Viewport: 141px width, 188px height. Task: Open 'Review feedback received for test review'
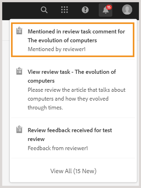click(73, 138)
